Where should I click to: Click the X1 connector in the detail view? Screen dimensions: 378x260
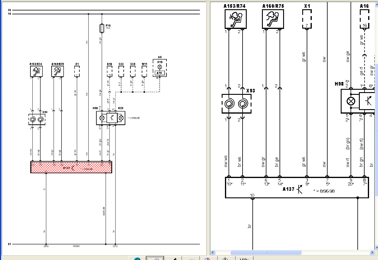coord(307,19)
